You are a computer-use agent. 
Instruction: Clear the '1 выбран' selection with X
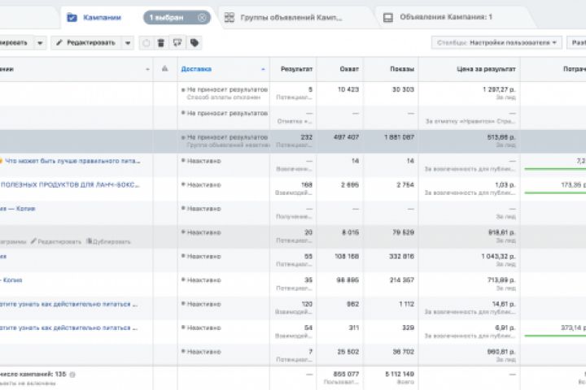(x=201, y=17)
